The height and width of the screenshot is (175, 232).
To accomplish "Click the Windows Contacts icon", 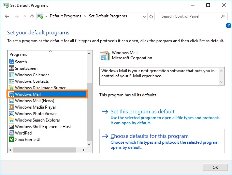I will click(12, 81).
